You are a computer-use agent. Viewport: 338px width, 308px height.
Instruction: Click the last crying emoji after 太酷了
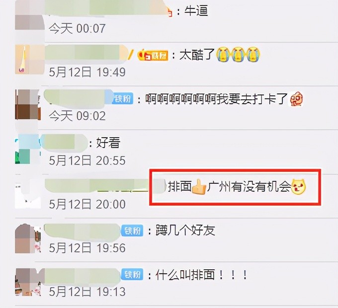[x=253, y=55]
